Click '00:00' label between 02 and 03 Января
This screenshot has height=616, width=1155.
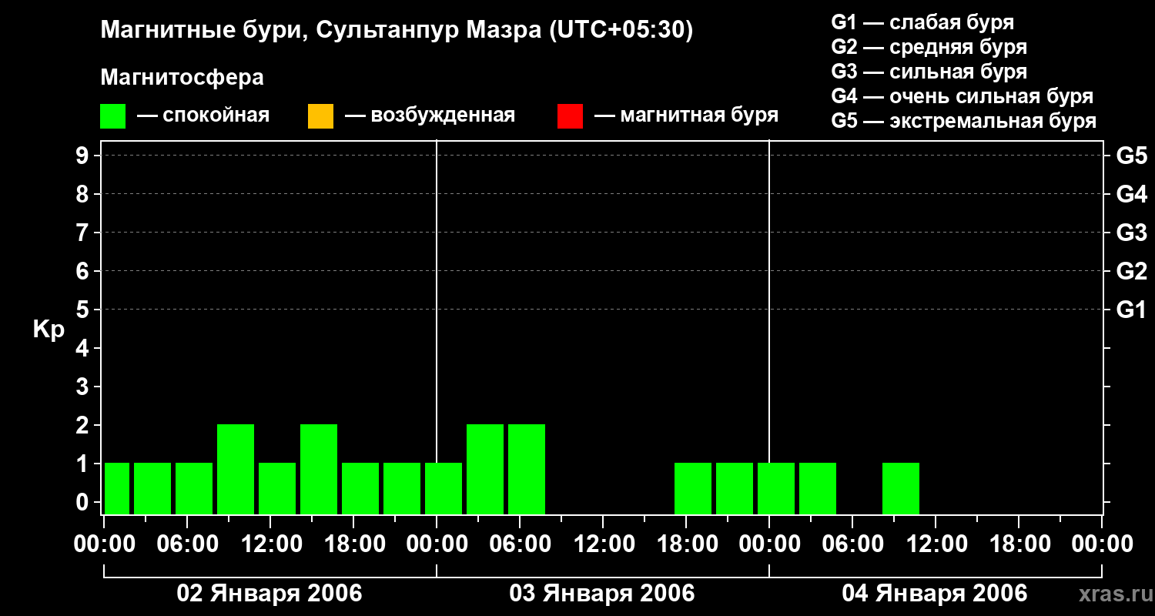point(437,544)
